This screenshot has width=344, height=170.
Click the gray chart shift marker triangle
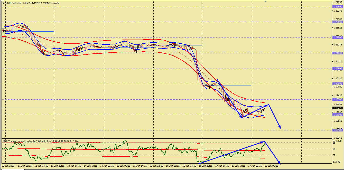(265, 2)
